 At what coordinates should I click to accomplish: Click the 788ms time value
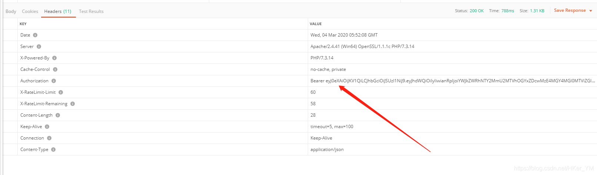click(508, 11)
